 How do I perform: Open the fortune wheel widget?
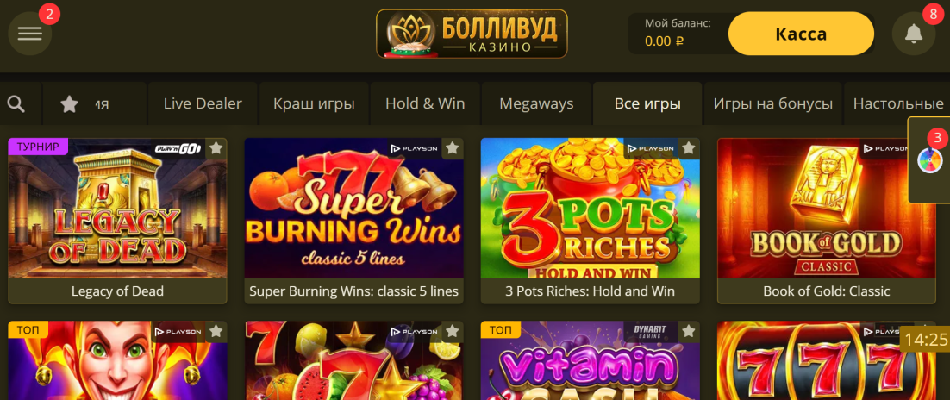tap(930, 160)
